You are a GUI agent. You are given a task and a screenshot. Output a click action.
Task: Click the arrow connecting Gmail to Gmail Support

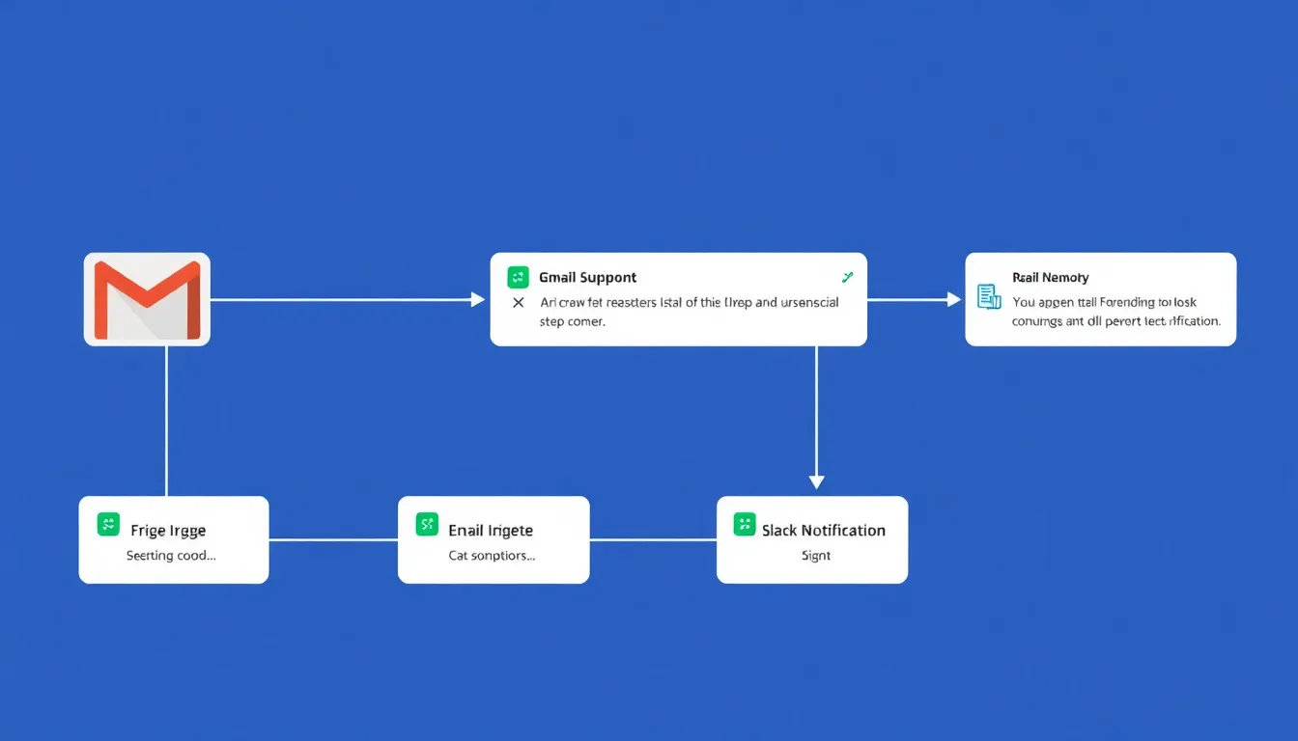coord(348,299)
